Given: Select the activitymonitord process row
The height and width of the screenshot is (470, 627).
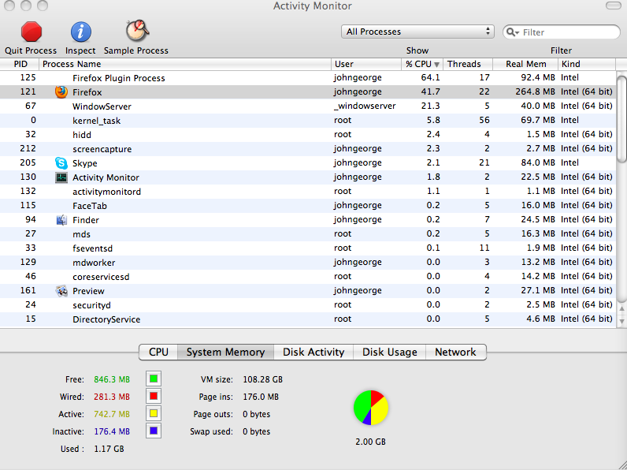Looking at the screenshot, I should click(308, 192).
